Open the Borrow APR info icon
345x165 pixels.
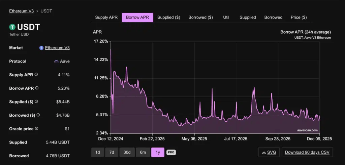click(x=37, y=88)
